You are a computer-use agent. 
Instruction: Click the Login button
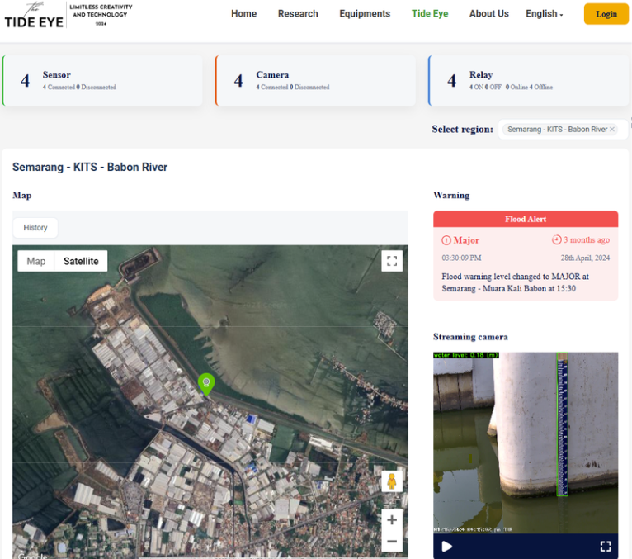click(606, 14)
